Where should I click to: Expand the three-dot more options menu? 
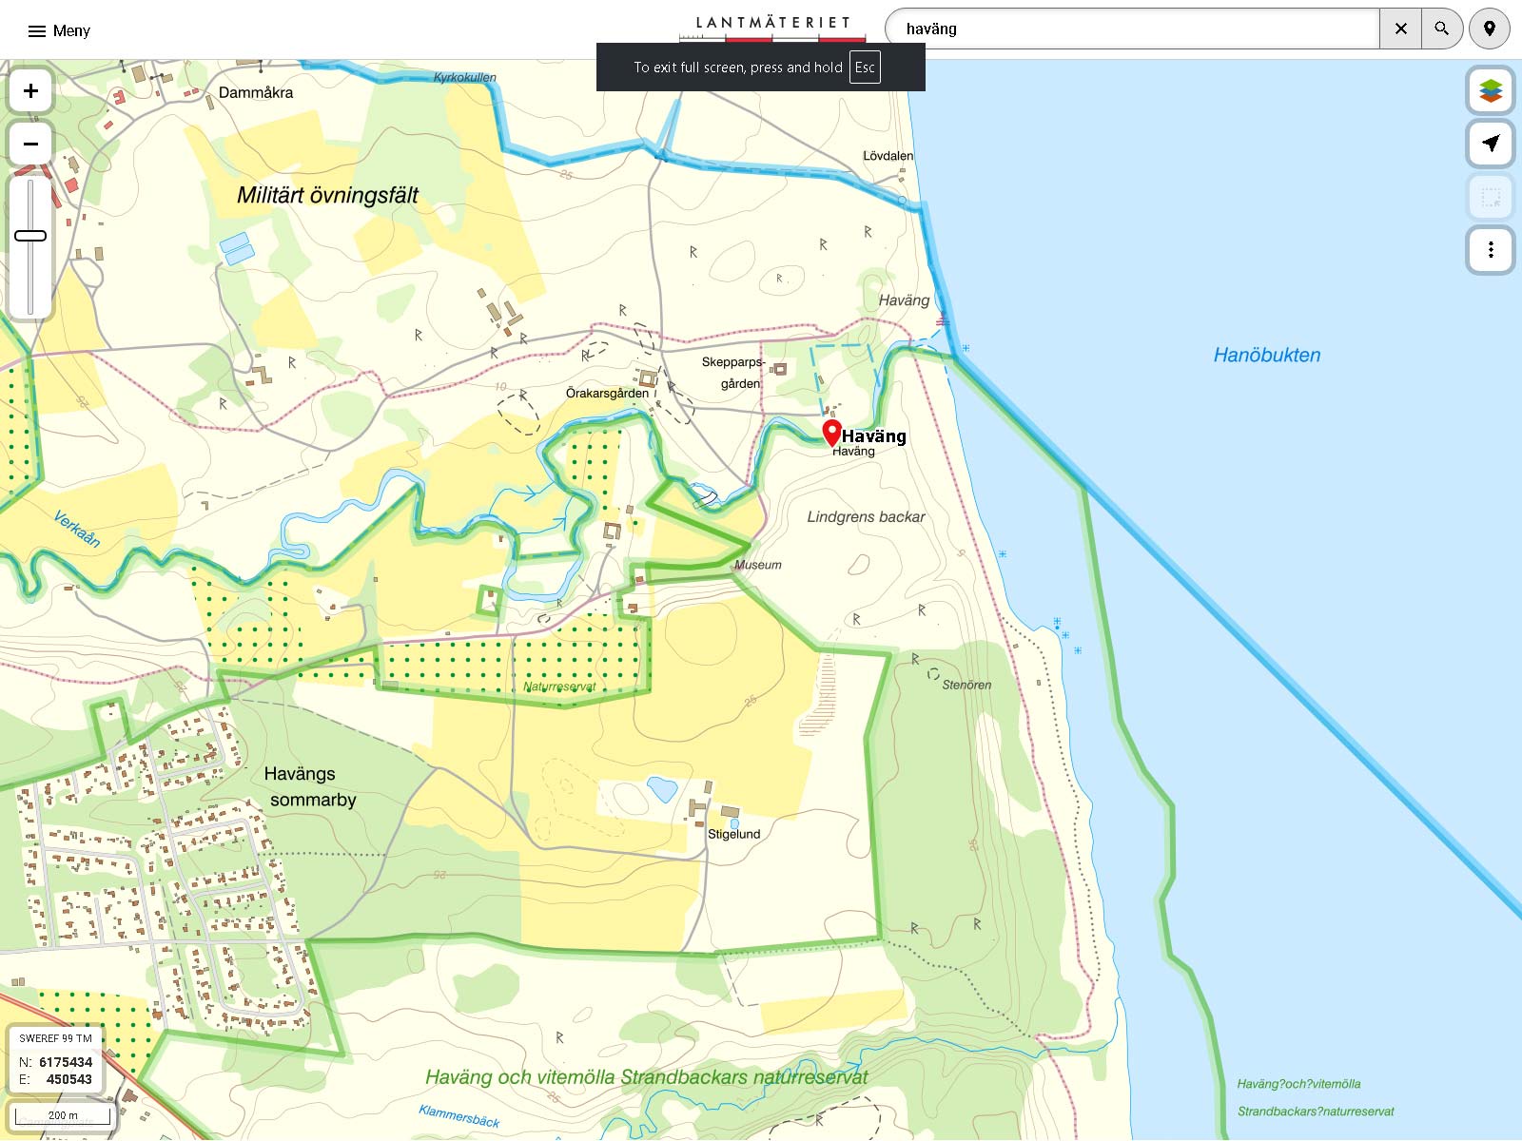tap(1490, 250)
